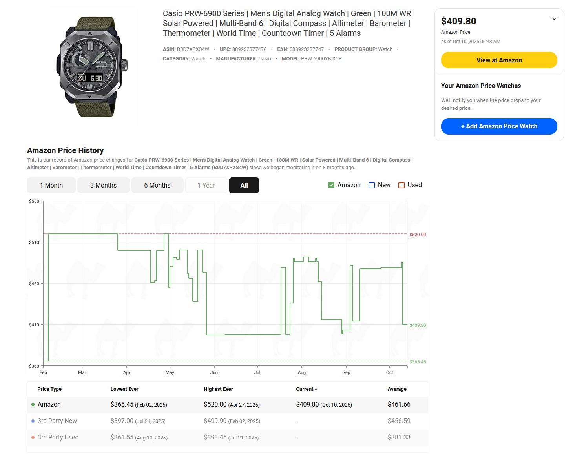Viewport: 573px width, 454px height.
Task: Expand the price chevron dropdown
Action: (x=554, y=19)
